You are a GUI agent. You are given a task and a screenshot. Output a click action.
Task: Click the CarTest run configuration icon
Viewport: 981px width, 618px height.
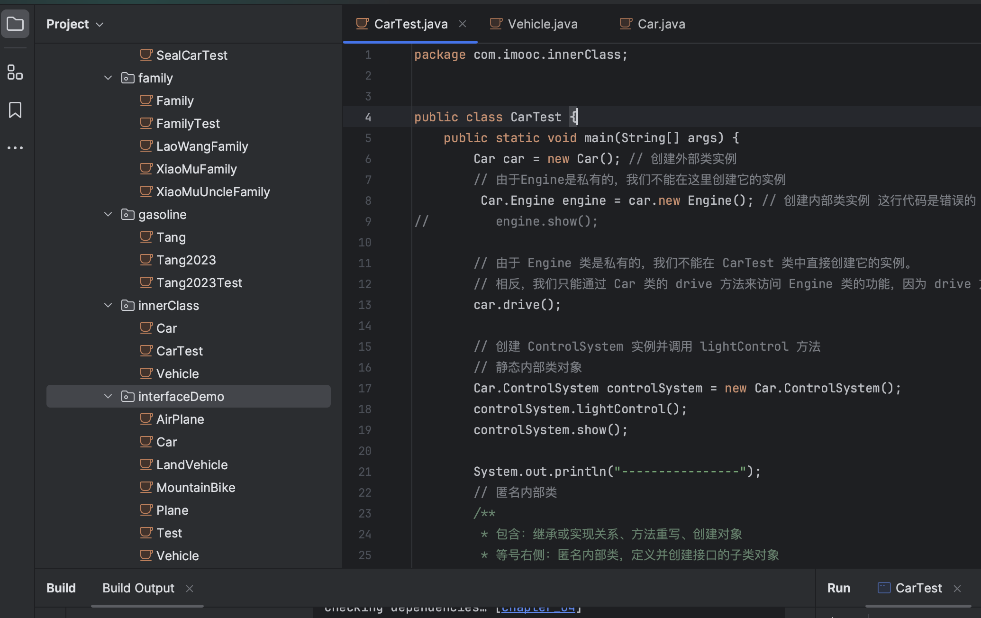[884, 588]
